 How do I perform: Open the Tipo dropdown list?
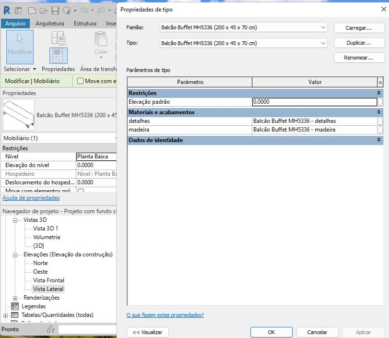point(243,43)
